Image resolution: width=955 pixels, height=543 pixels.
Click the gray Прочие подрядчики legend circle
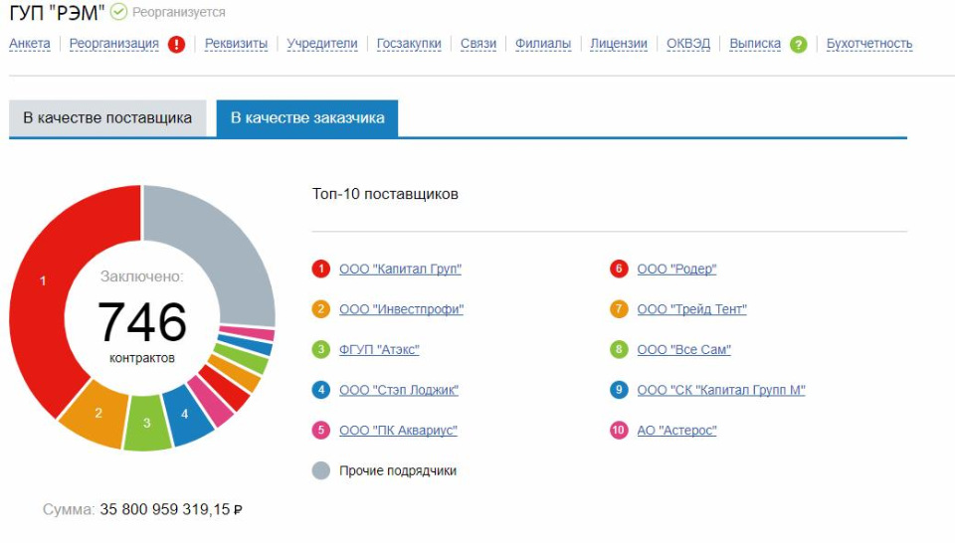point(321,470)
